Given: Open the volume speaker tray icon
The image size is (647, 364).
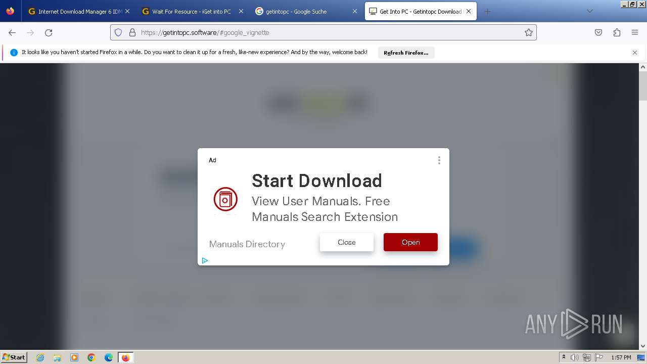Looking at the screenshot, I should click(575, 357).
